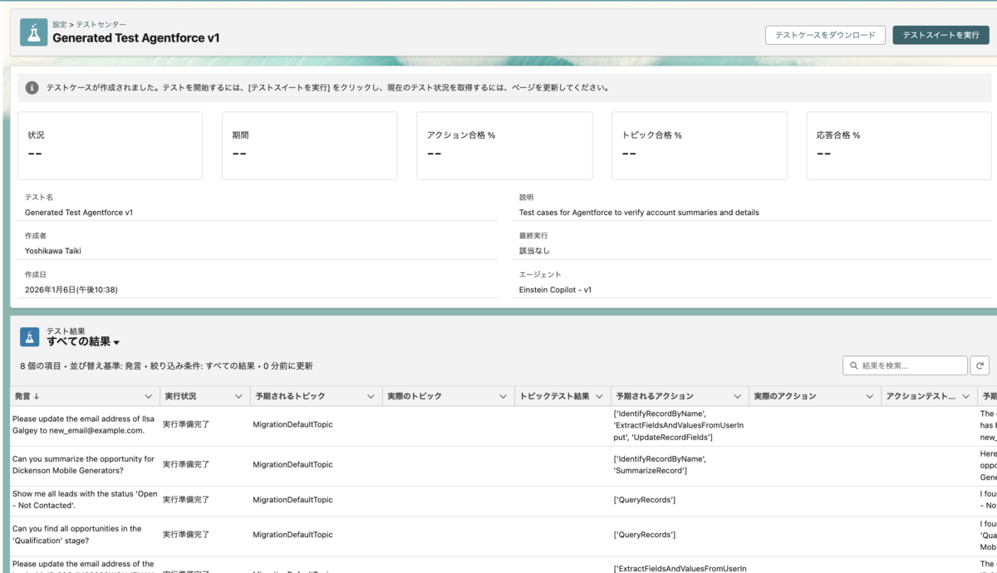997x573 pixels.
Task: Click the トピック合格 % summary card
Action: click(700, 146)
